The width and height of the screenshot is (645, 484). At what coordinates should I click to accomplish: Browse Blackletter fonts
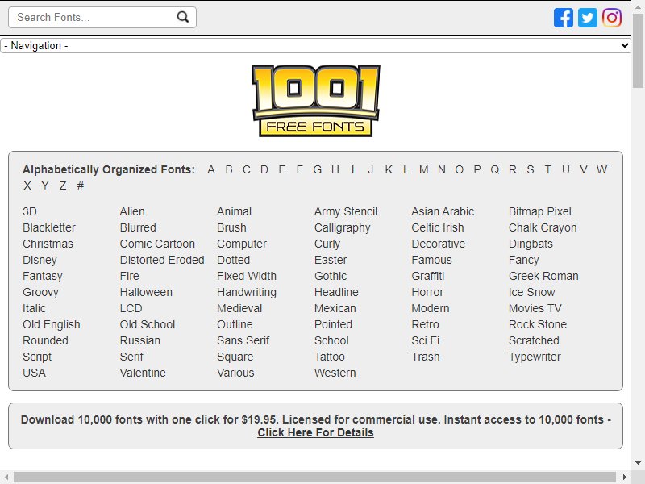pos(49,227)
